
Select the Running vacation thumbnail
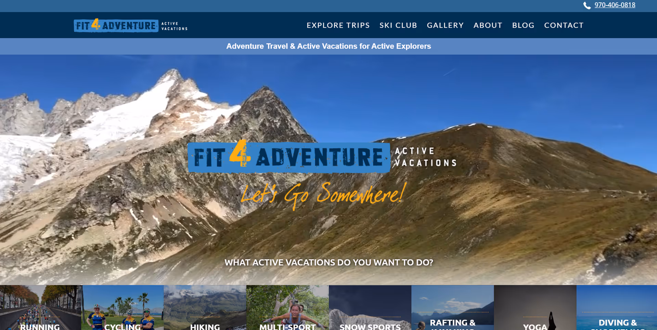(41, 307)
